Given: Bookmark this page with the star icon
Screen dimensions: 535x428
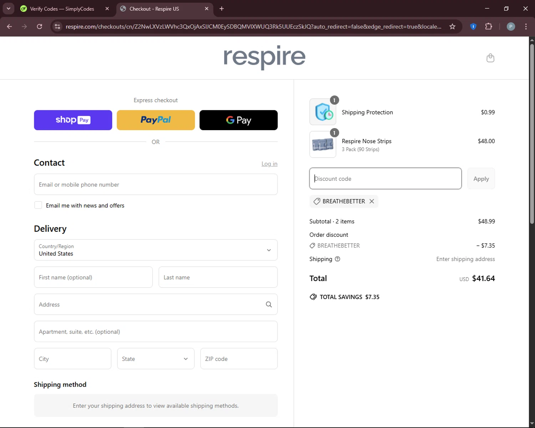Looking at the screenshot, I should tap(452, 26).
